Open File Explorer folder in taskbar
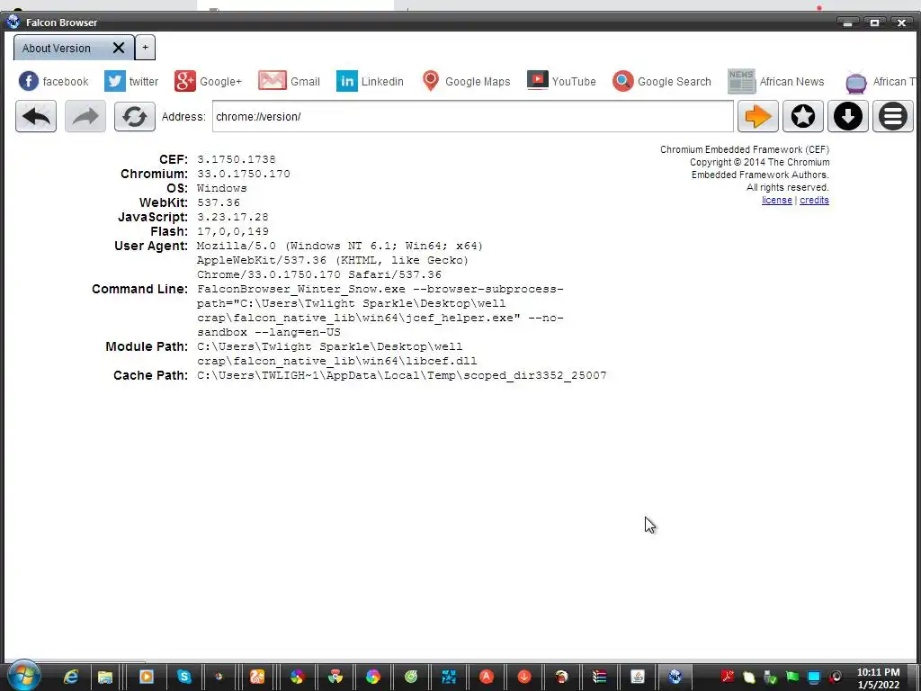The width and height of the screenshot is (921, 691). pos(105,677)
